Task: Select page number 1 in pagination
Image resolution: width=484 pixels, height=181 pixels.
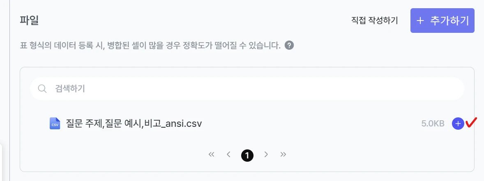Action: (247, 155)
